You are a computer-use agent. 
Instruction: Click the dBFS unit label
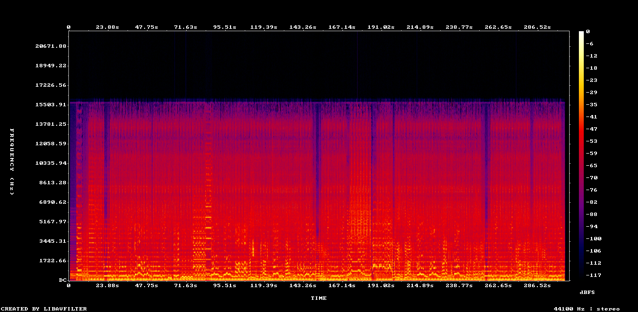587,292
